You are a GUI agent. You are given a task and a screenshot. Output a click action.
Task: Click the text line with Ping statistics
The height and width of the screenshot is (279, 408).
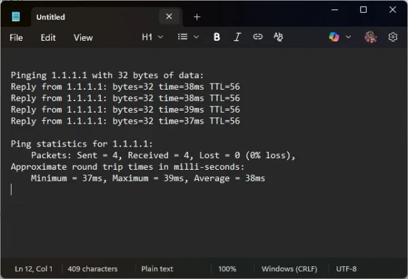tap(82, 144)
